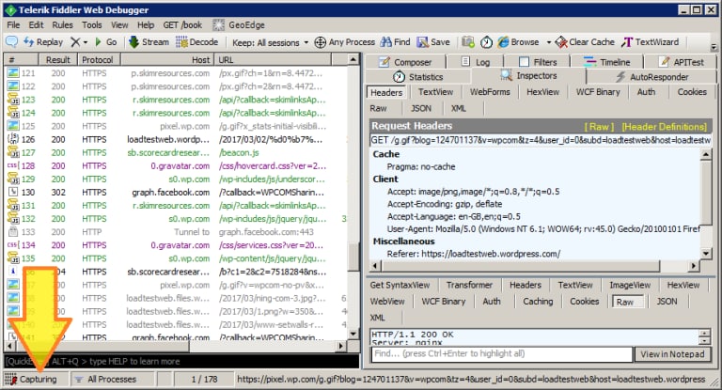Click the Go toolbar button
The height and width of the screenshot is (390, 722).
(x=105, y=42)
